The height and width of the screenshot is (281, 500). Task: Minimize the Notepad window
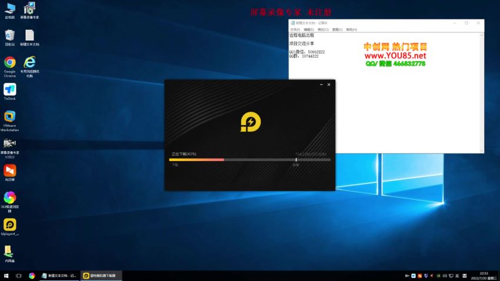pos(455,23)
